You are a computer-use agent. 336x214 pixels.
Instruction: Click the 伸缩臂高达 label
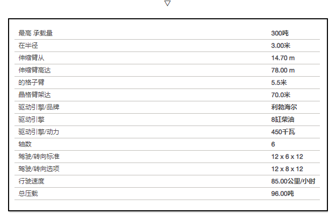34,70
